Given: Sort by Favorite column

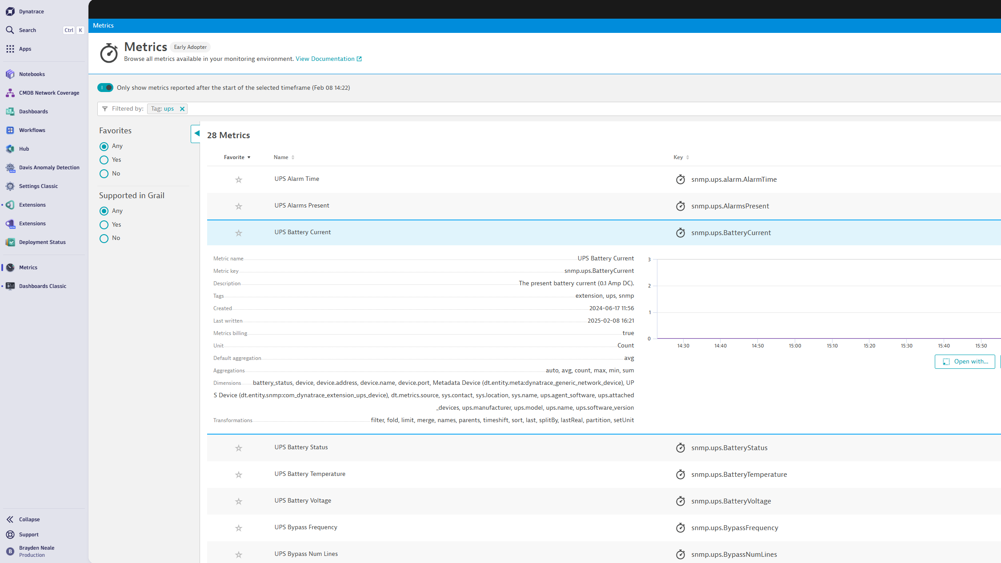Looking at the screenshot, I should pyautogui.click(x=237, y=157).
